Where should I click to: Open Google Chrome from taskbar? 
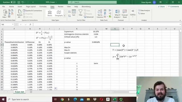(62, 99)
